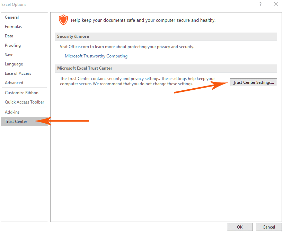283x232 pixels.
Task: View the Advanced options page
Action: (14, 82)
